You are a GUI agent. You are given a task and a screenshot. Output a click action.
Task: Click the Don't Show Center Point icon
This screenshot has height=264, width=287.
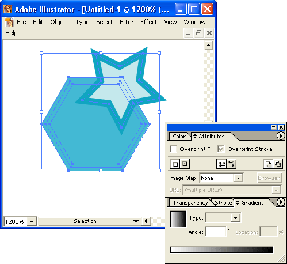tap(175, 164)
